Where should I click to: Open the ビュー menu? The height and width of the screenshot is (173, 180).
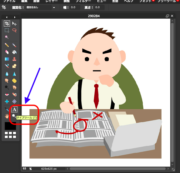point(102,1)
